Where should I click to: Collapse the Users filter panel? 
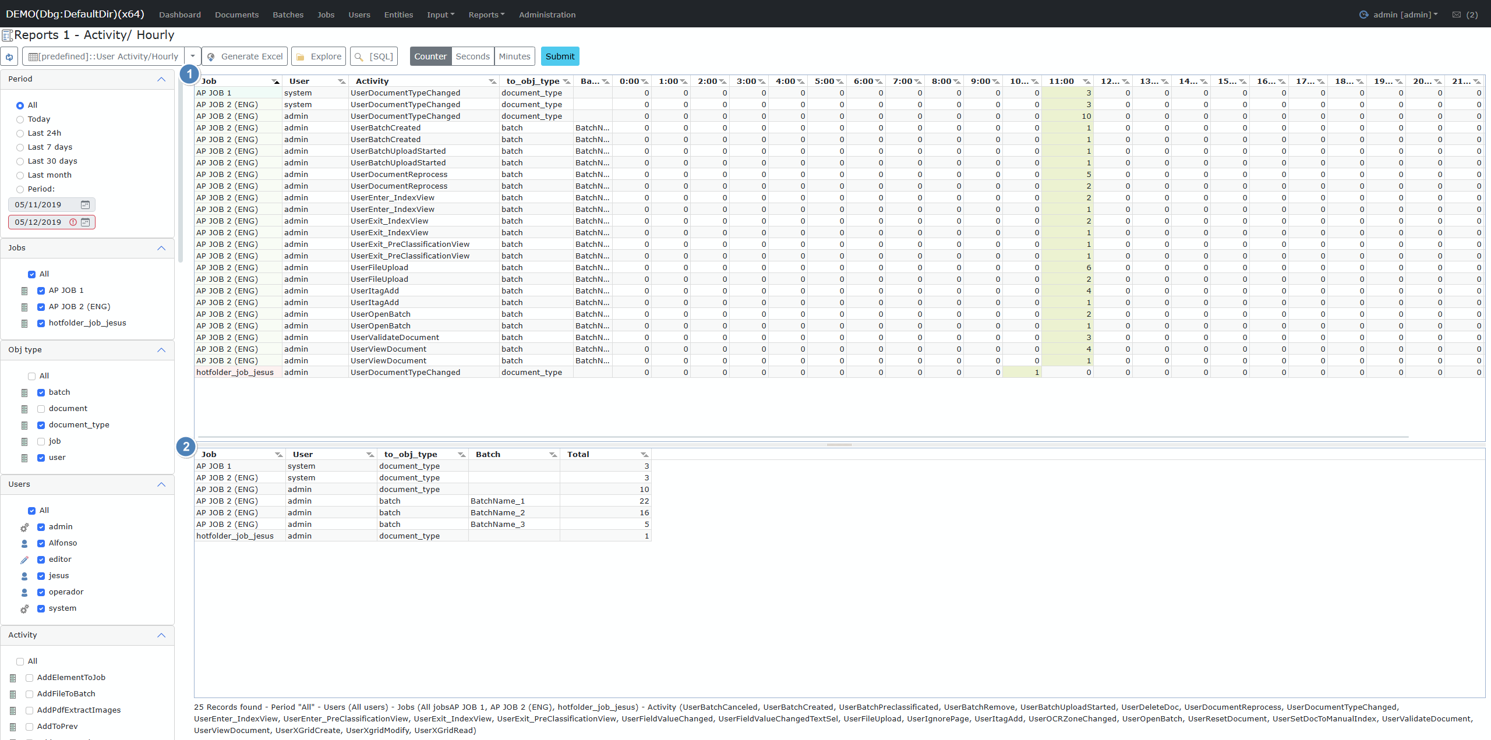click(161, 484)
